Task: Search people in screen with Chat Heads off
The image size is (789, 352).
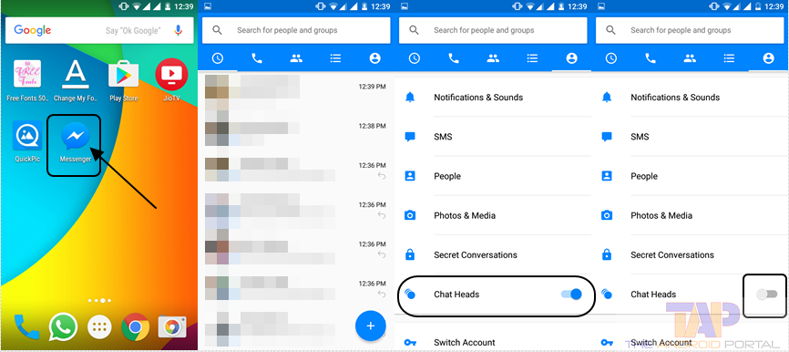Action: point(690,30)
